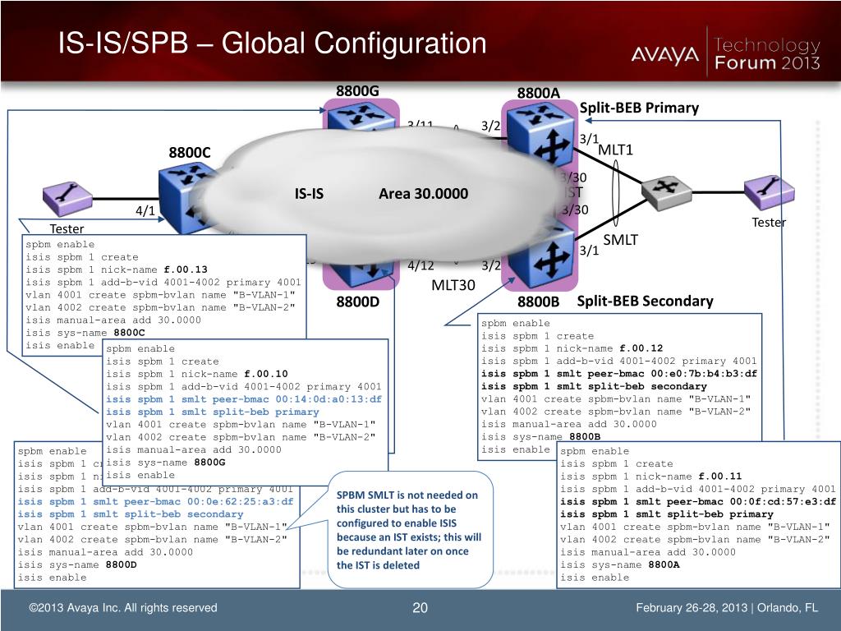Click the 'Split-BEB Secondary' label
The height and width of the screenshot is (631, 841).
[x=646, y=301]
